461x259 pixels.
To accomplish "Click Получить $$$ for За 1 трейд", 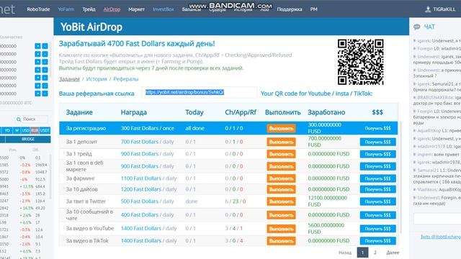I will tap(377, 154).
